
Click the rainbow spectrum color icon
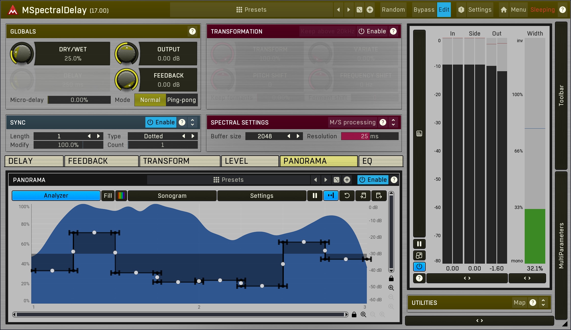pyautogui.click(x=121, y=196)
